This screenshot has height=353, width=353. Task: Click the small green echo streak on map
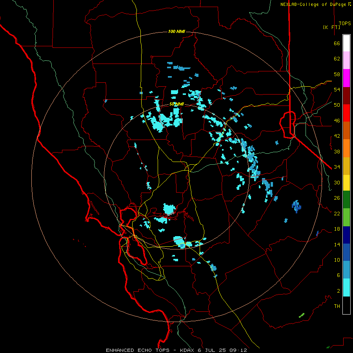pos(302,315)
